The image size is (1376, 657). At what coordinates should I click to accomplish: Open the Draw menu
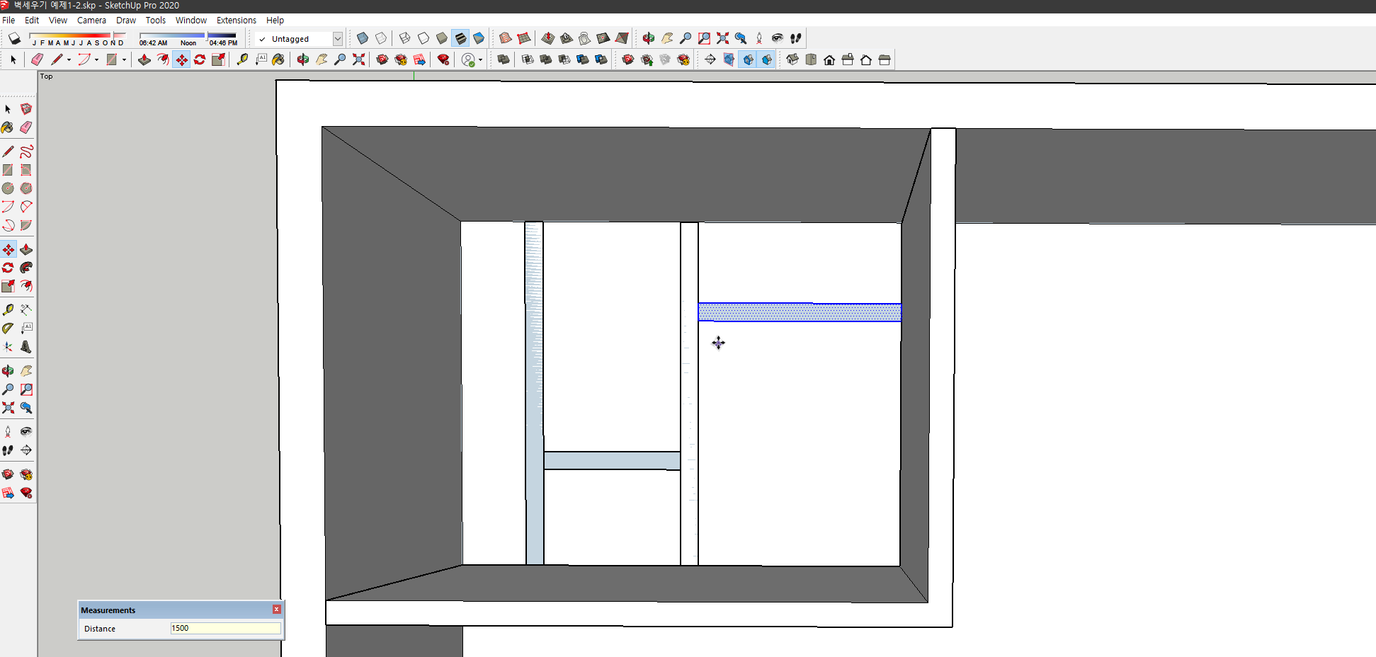click(126, 20)
